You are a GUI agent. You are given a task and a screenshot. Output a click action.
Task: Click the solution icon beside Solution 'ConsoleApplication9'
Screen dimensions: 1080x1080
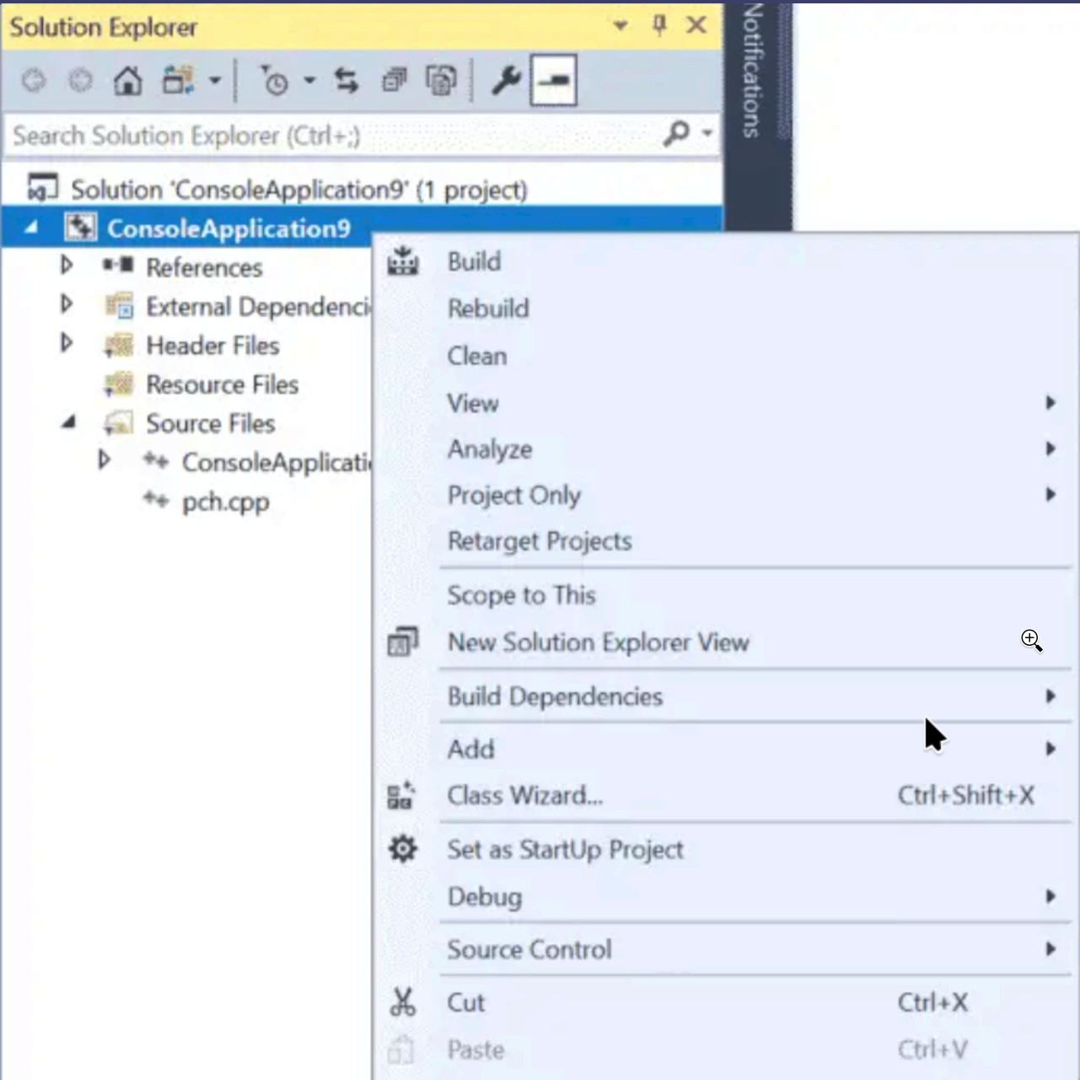pos(43,187)
